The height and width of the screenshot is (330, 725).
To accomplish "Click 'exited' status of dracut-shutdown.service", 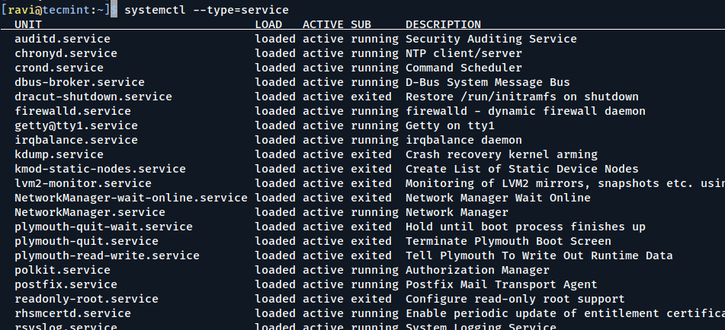I will point(371,97).
